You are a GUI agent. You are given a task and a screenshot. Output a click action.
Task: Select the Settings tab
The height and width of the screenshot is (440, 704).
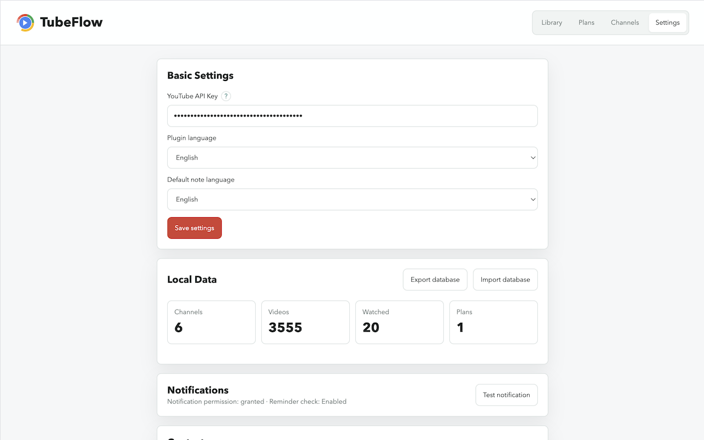[668, 23]
